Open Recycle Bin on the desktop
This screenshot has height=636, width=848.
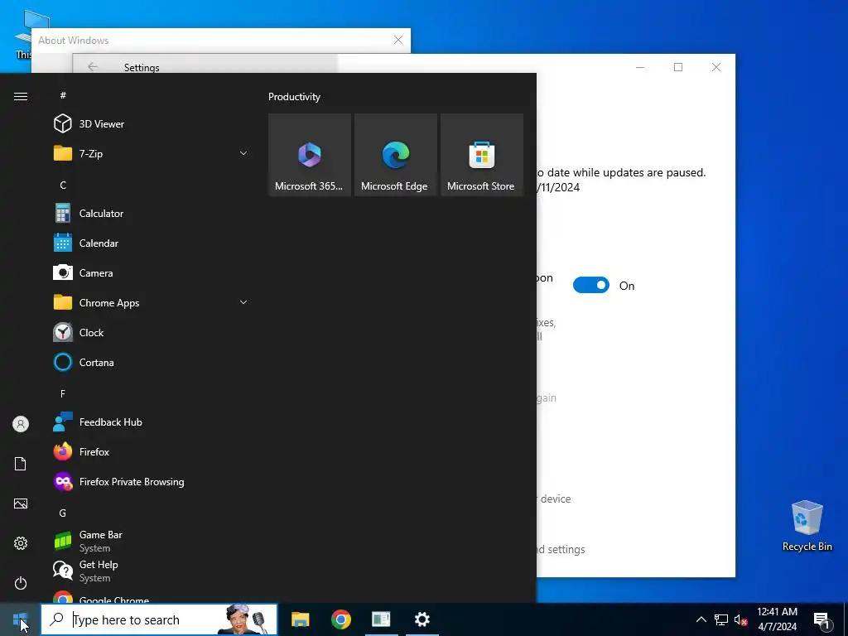[807, 526]
